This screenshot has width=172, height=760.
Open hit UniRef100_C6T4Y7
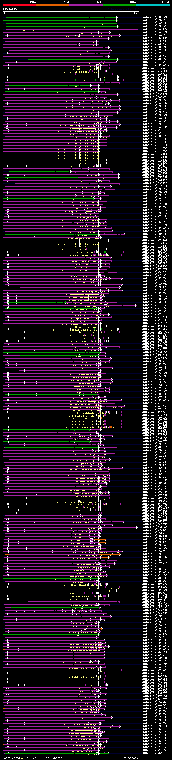pyautogui.click(x=154, y=29)
